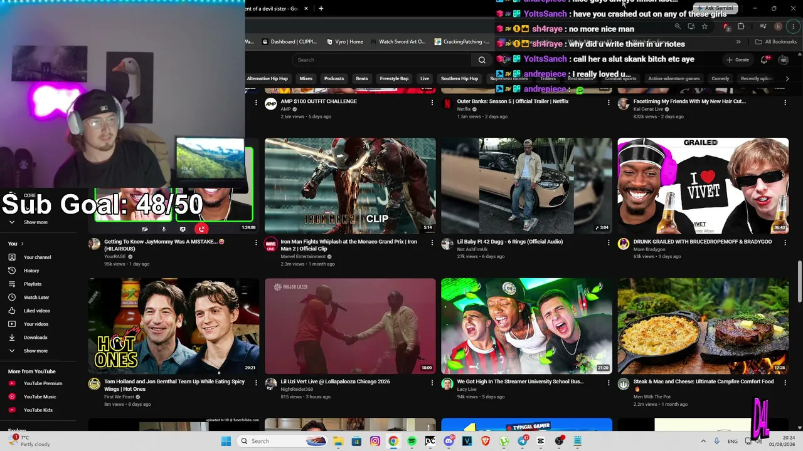The width and height of the screenshot is (803, 451).
Task: Open the Lil Baby Ft 42 Dugg video title
Action: pyautogui.click(x=510, y=242)
